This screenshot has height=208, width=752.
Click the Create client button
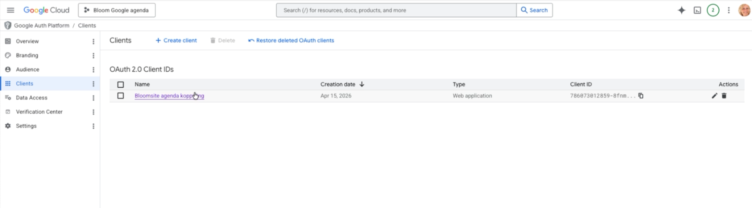176,40
